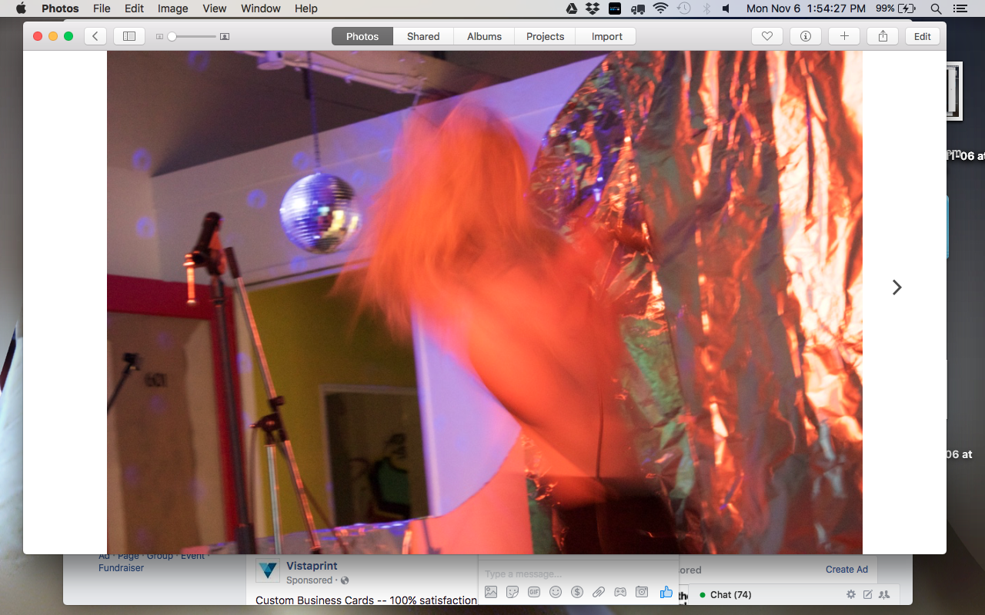Click the large zoom-in thumbnail icon
Screen dimensions: 985x615
(x=225, y=36)
